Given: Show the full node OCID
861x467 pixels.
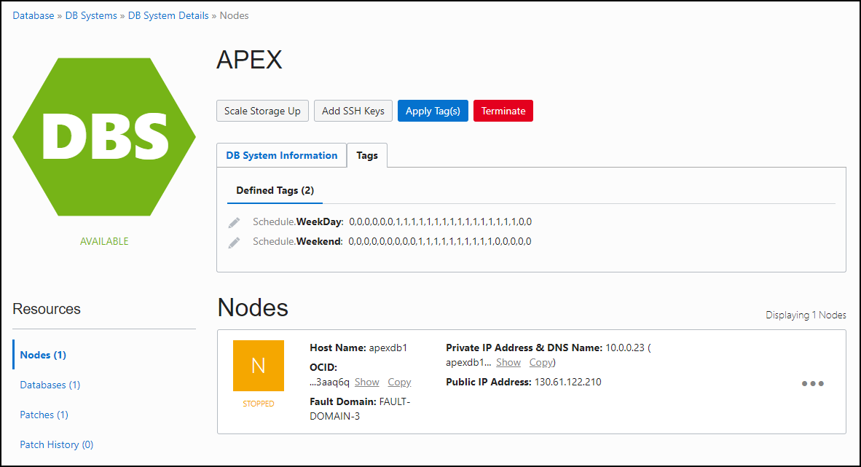Looking at the screenshot, I should click(x=367, y=382).
